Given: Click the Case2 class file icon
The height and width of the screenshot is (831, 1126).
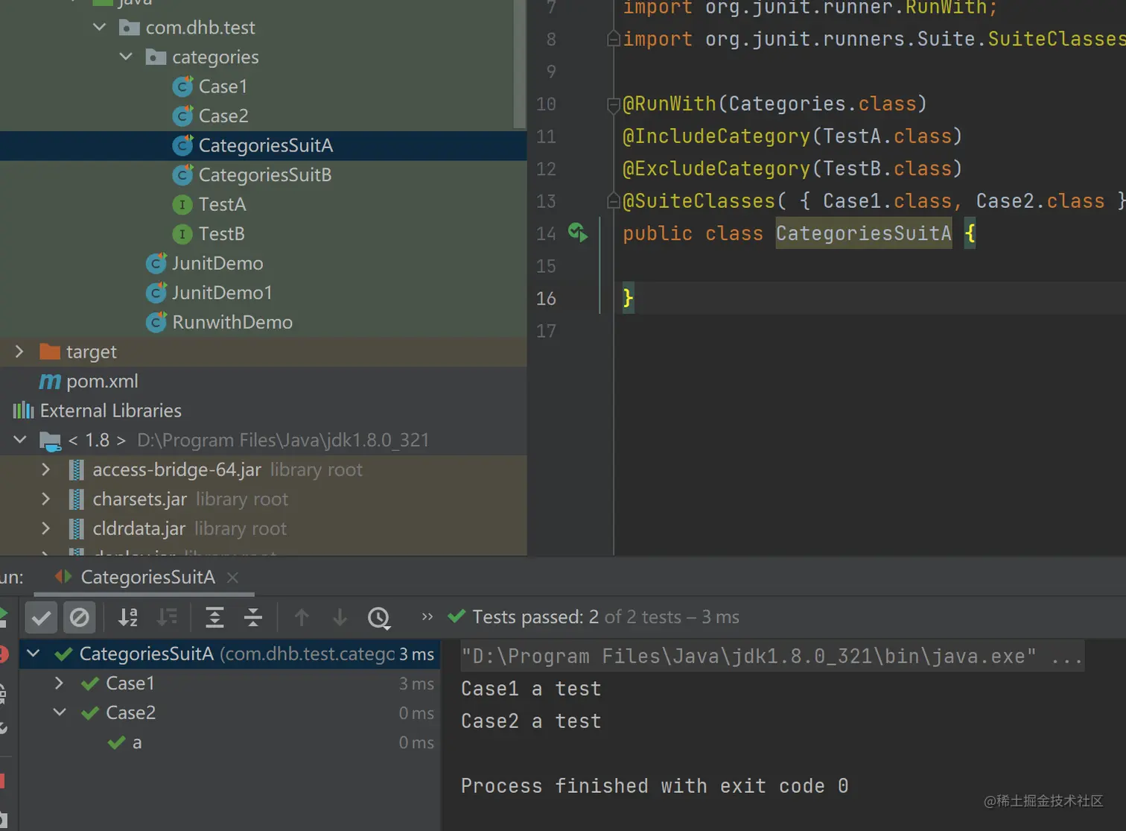Looking at the screenshot, I should (182, 116).
